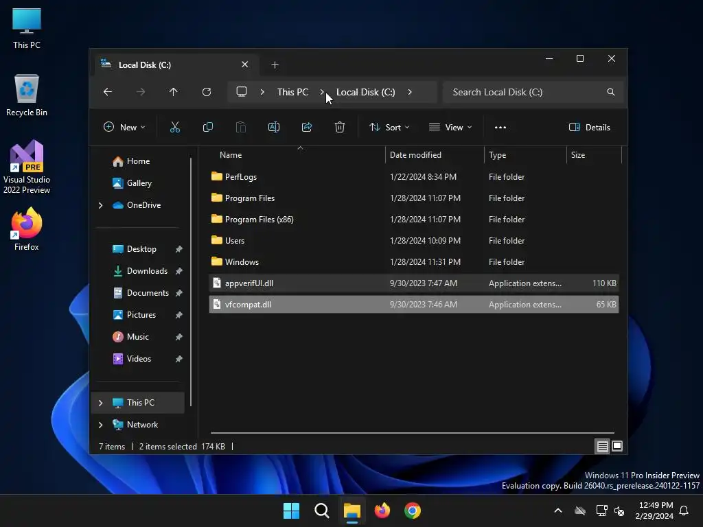The height and width of the screenshot is (527, 703).
Task: Open Gallery in navigation pane
Action: click(x=139, y=183)
